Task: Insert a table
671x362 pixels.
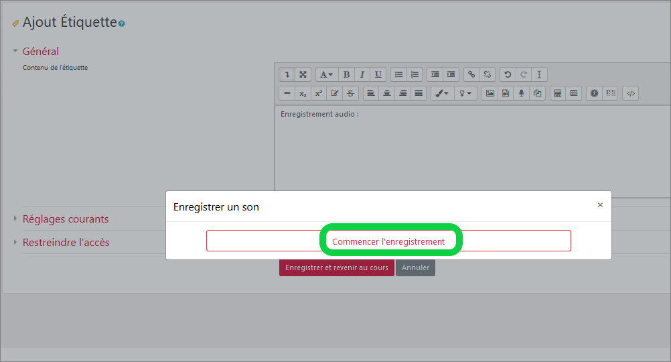Action: [574, 93]
